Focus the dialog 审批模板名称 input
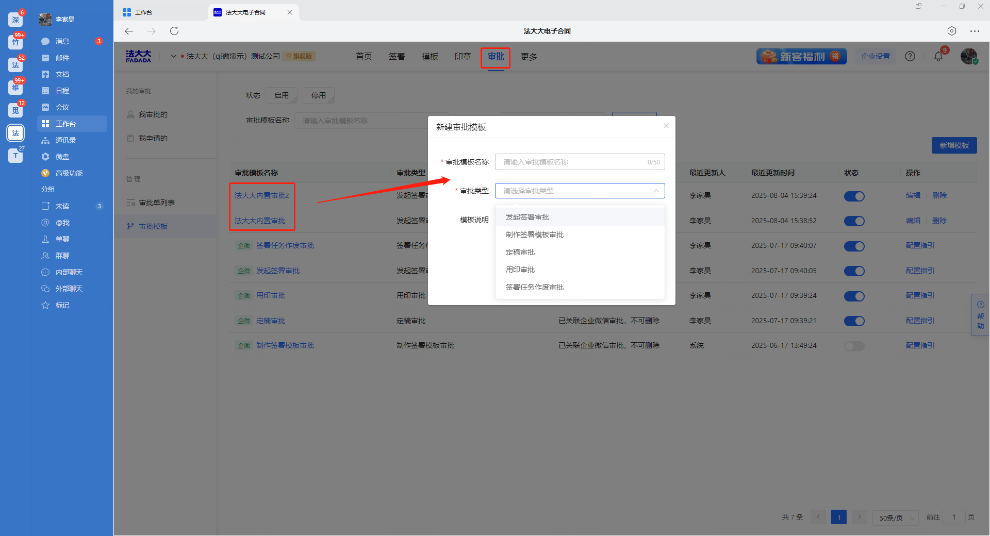 pos(580,162)
